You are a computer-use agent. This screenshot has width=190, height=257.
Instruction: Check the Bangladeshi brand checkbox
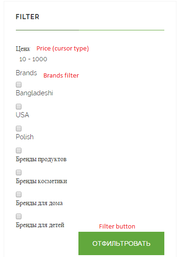pyautogui.click(x=19, y=85)
